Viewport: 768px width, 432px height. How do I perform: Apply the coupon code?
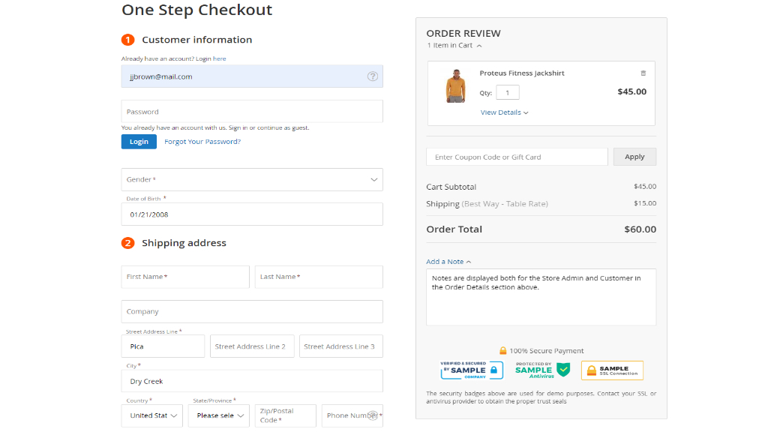[634, 157]
